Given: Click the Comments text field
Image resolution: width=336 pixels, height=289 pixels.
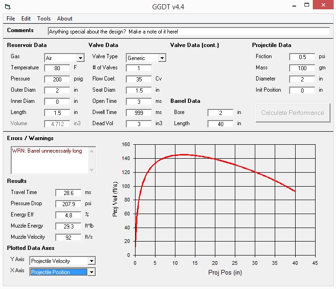Looking at the screenshot, I should coord(188,31).
